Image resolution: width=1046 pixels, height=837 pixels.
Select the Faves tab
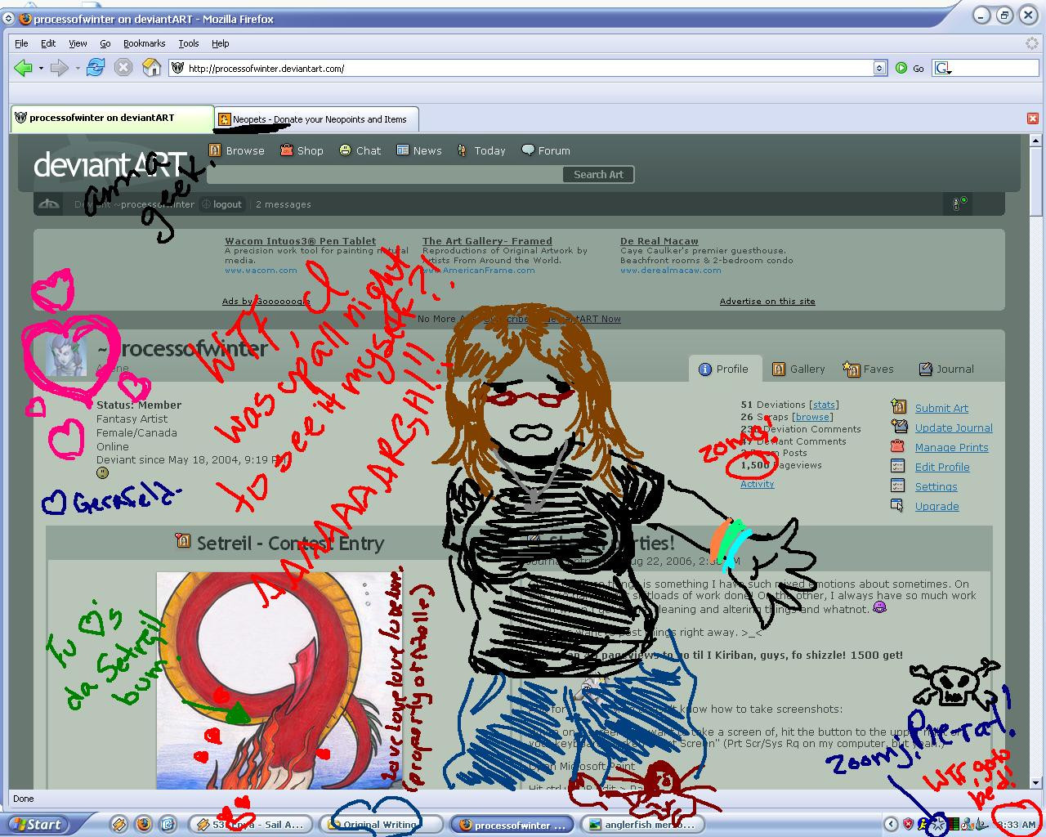(x=869, y=369)
